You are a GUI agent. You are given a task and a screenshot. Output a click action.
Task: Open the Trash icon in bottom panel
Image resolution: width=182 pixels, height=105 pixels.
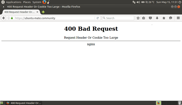(x=180, y=103)
